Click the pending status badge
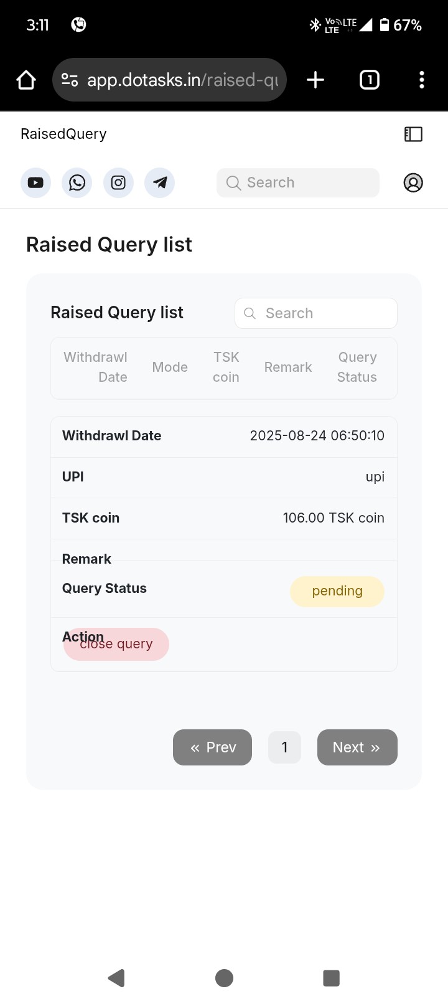This screenshot has width=448, height=1004. click(x=337, y=591)
